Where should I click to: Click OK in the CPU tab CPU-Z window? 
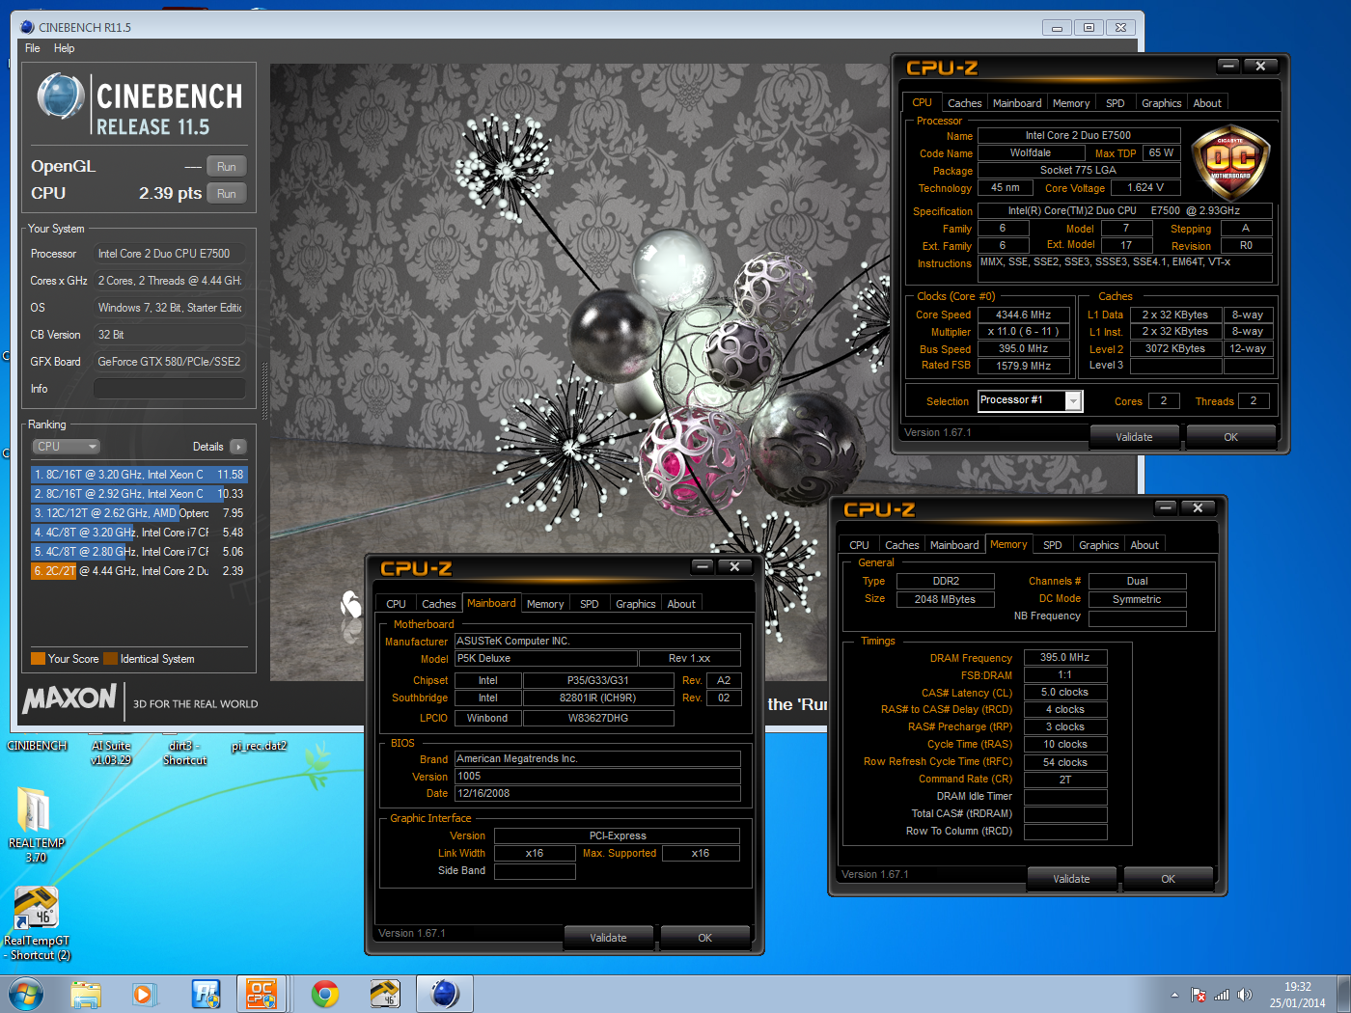1230,437
